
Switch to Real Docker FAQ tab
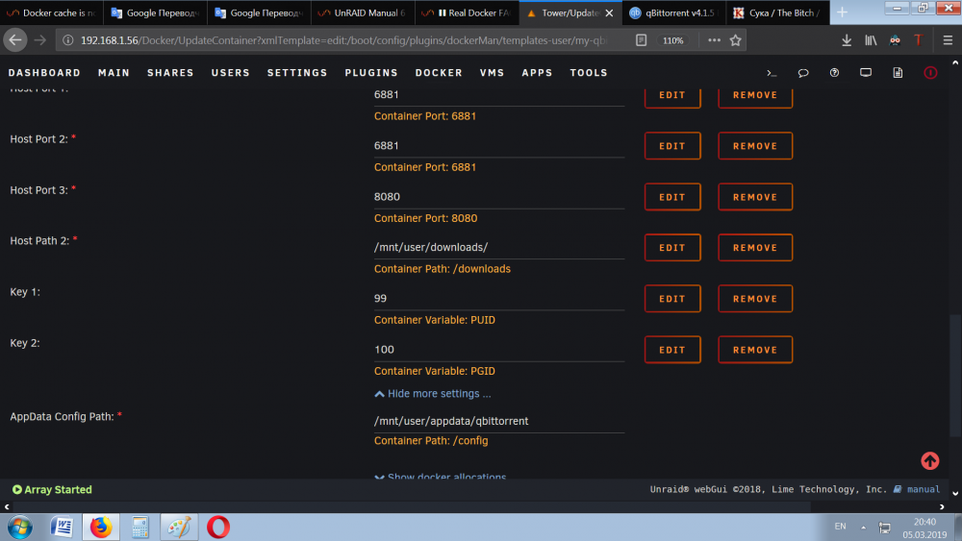467,12
